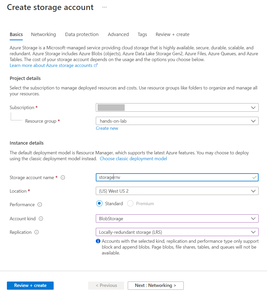Click the 'Create storage account' title
267x291 pixels.
[x=50, y=7]
